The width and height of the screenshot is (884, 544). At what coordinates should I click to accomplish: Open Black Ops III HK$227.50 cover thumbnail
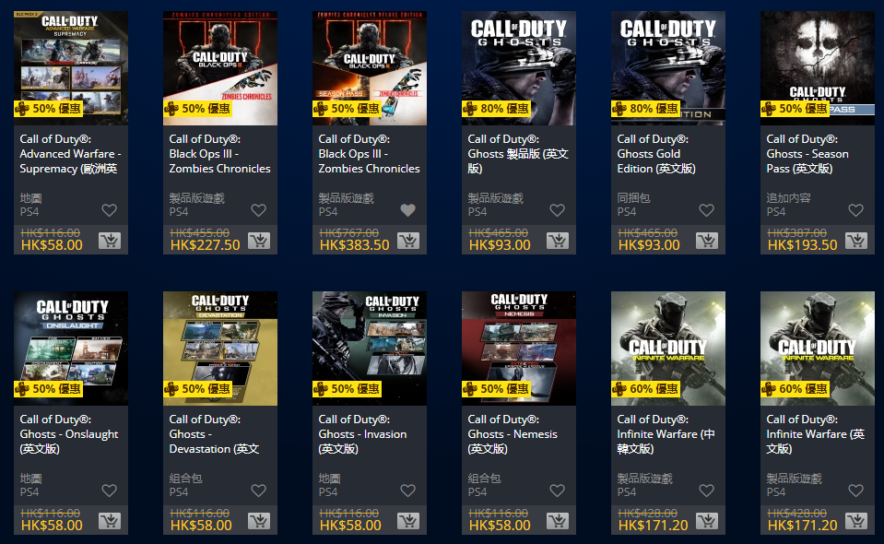tap(220, 68)
